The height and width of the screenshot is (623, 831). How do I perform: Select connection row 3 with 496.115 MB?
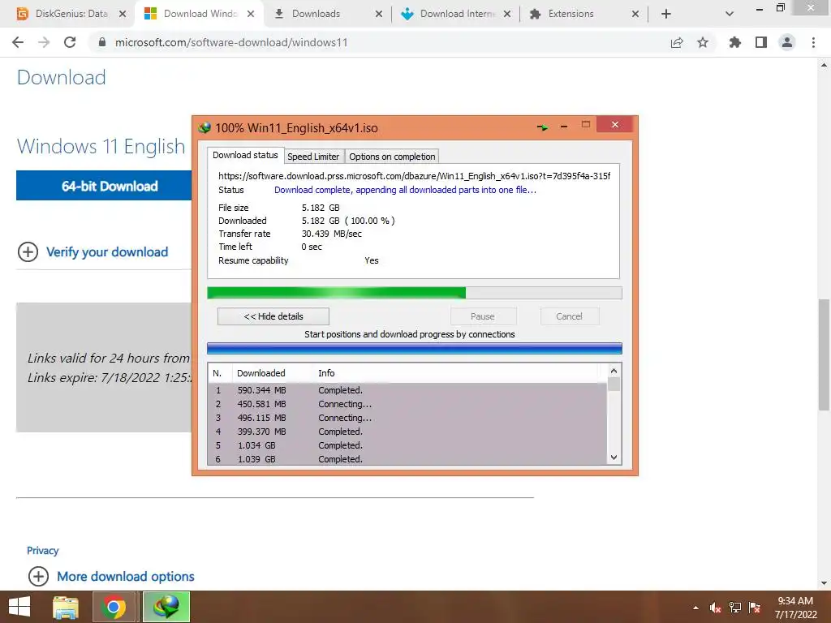click(407, 418)
